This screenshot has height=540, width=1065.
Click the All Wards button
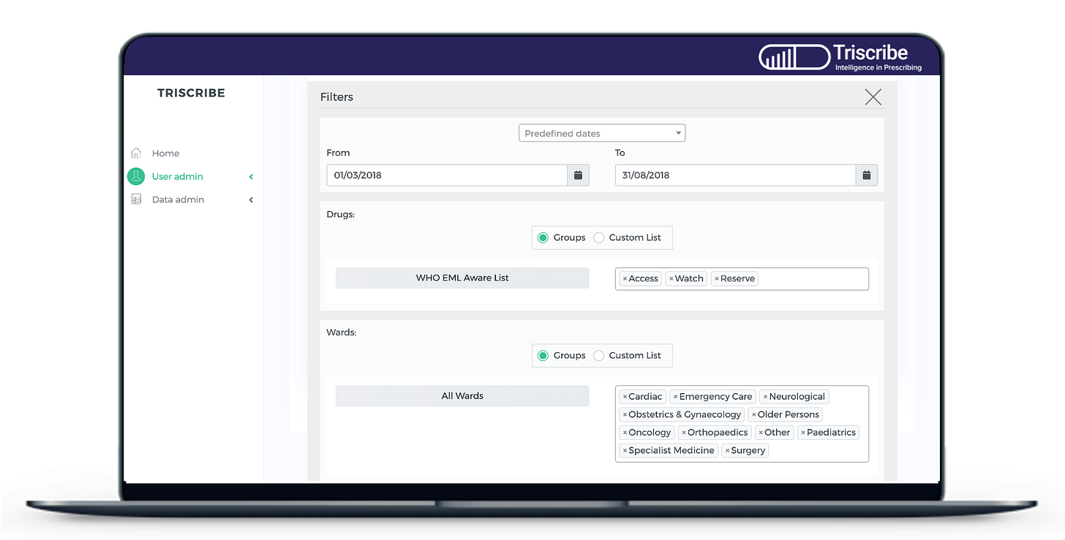point(462,396)
